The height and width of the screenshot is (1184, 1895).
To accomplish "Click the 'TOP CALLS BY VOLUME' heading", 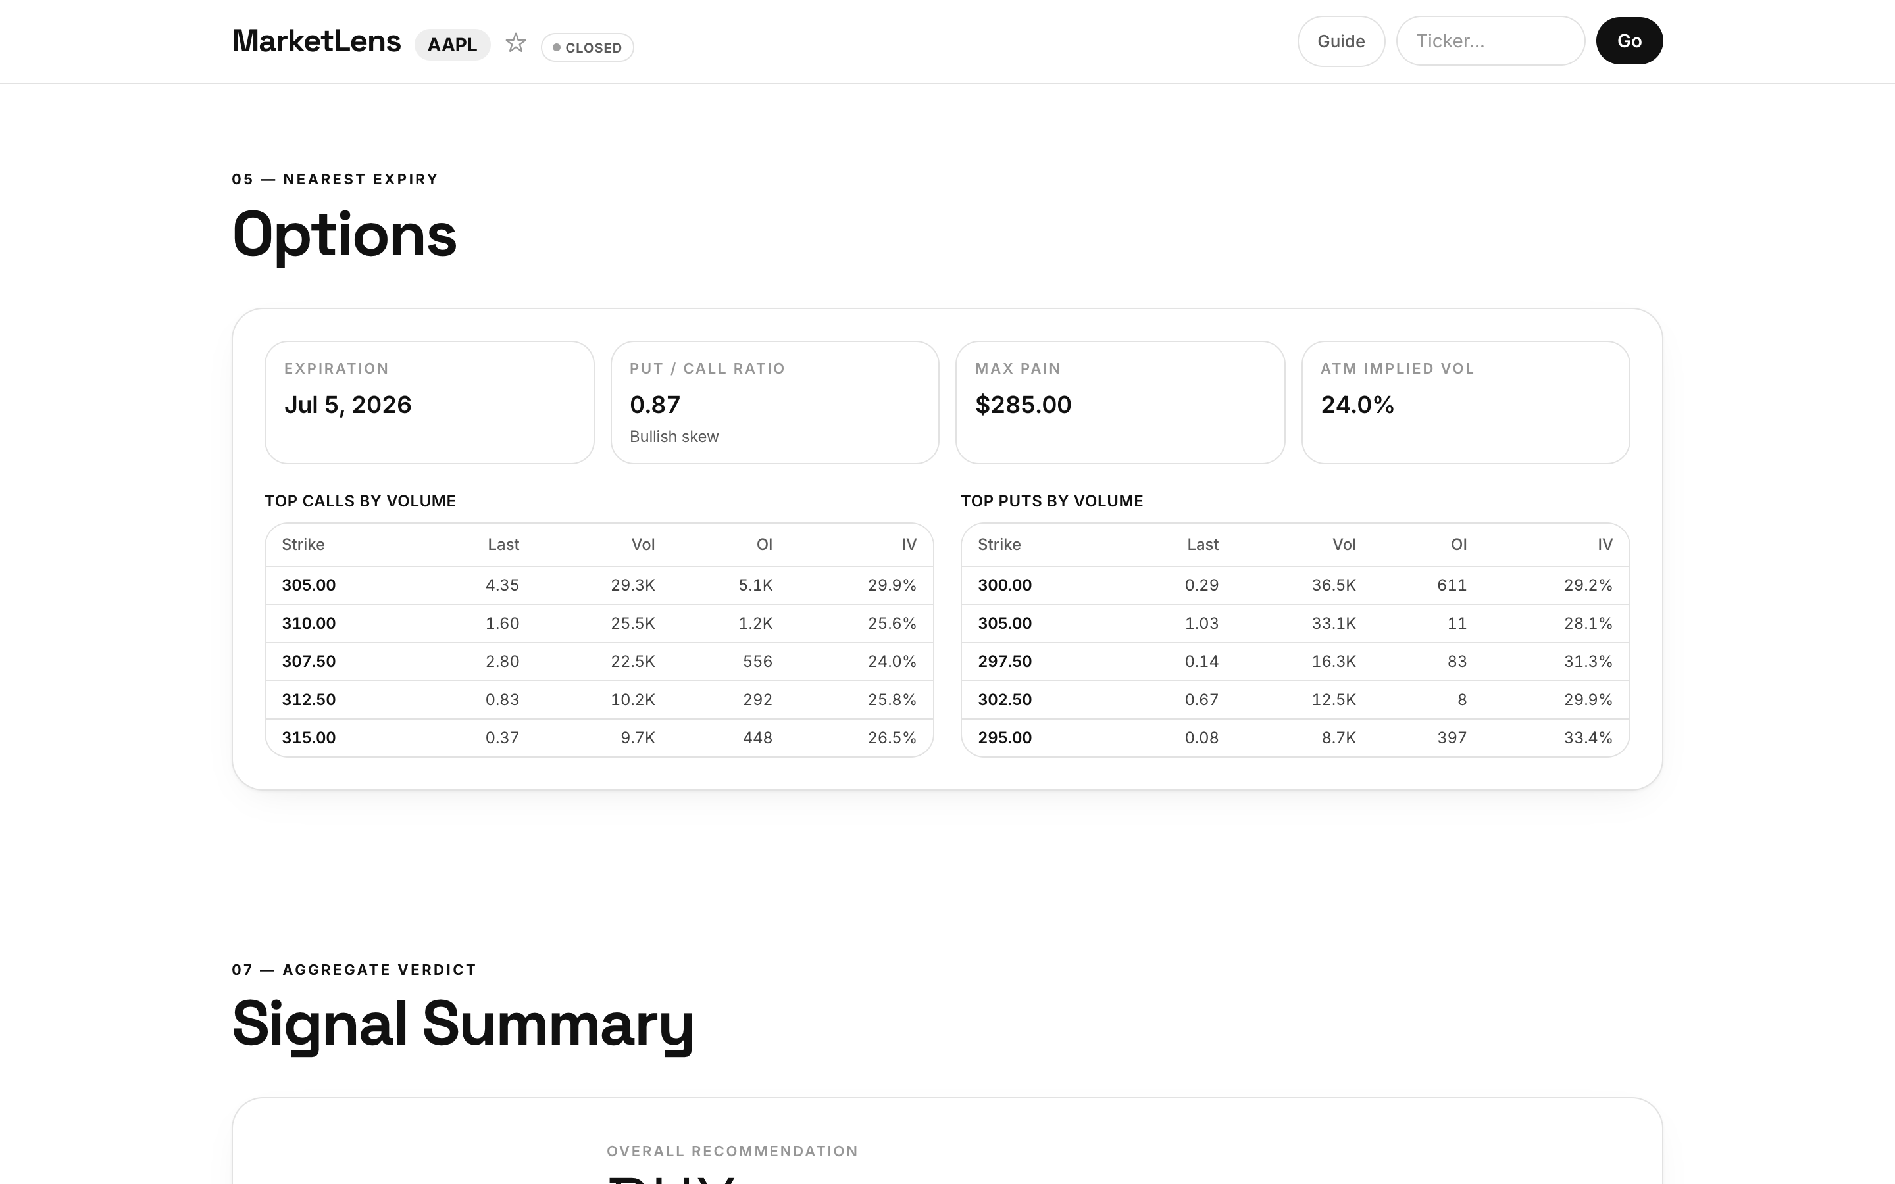I will 360,501.
